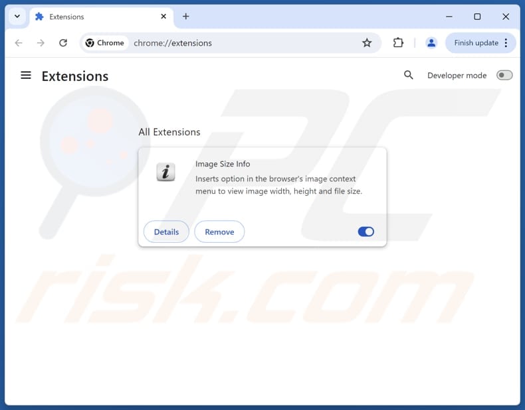The width and height of the screenshot is (525, 410).
Task: Go forward to next page
Action: coord(41,42)
